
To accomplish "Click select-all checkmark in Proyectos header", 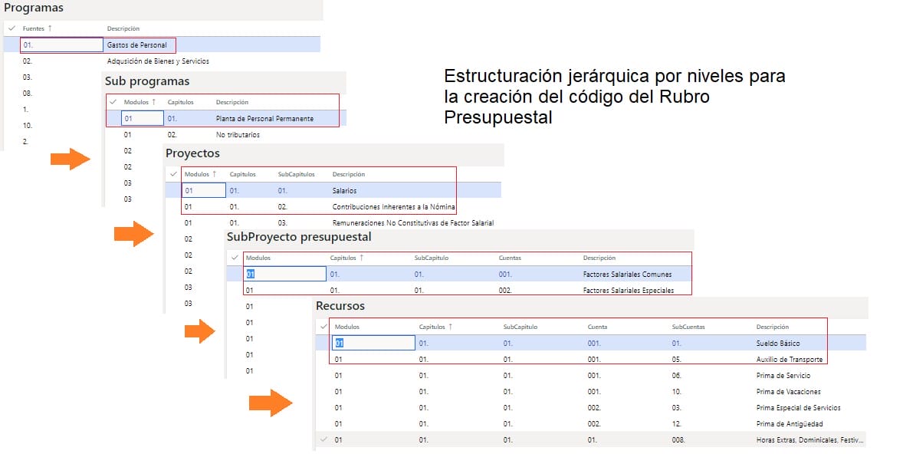I will point(174,174).
